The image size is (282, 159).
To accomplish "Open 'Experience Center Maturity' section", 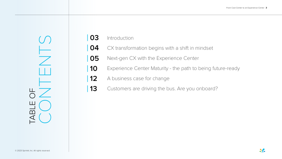I will click(173, 68).
